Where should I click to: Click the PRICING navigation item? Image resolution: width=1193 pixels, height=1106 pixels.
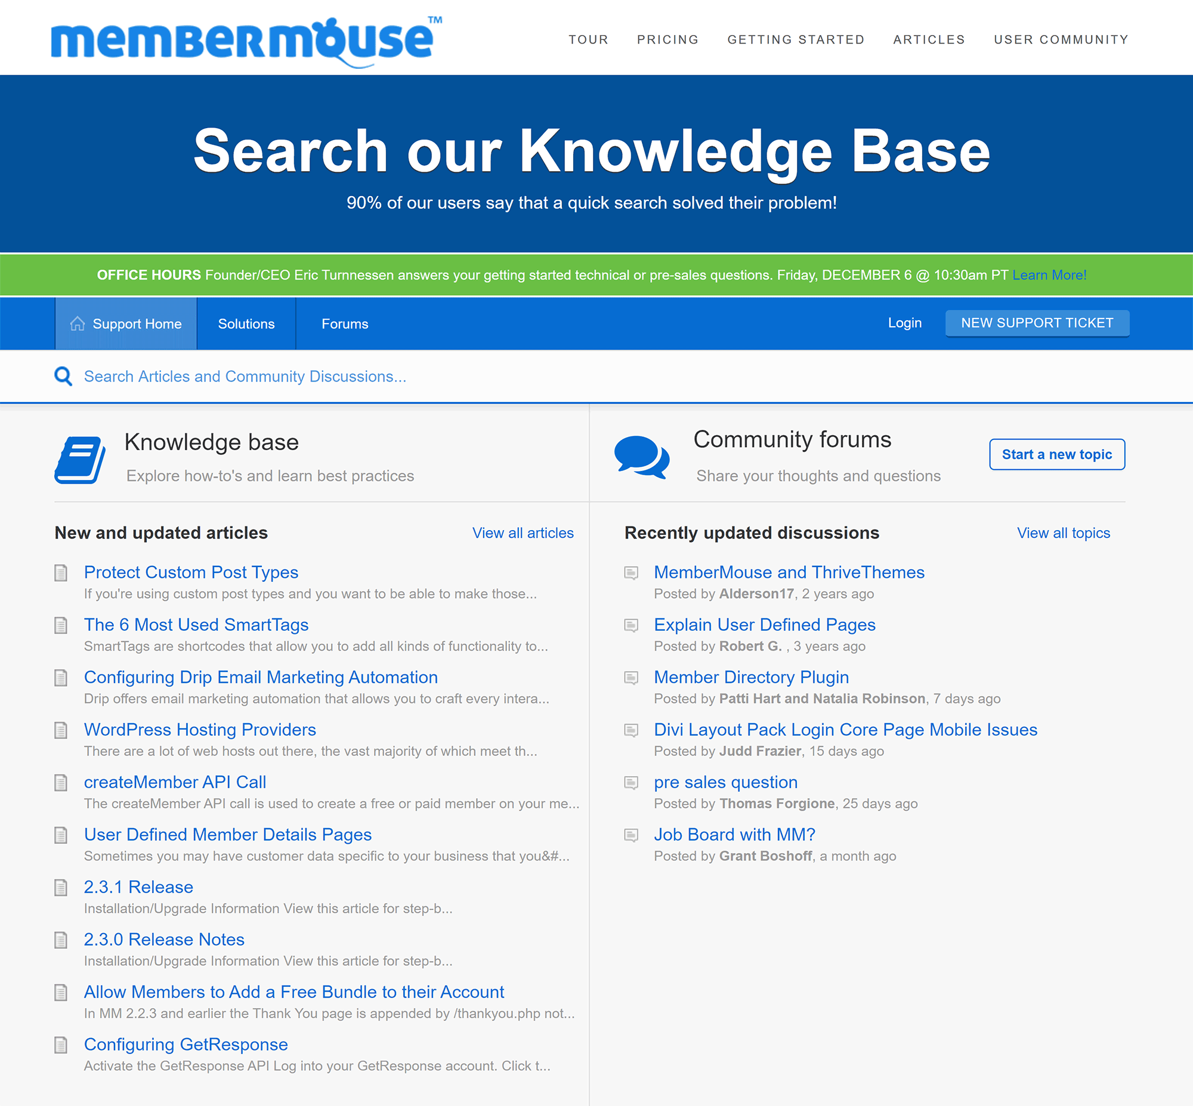coord(667,39)
